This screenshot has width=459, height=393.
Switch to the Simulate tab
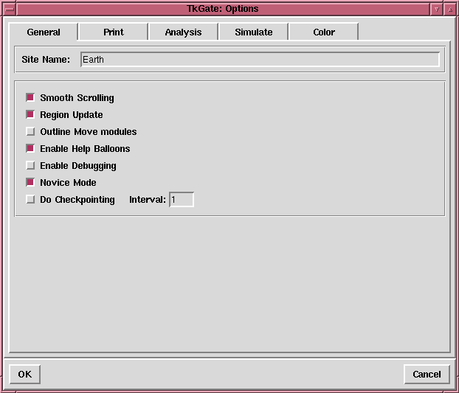tap(254, 32)
